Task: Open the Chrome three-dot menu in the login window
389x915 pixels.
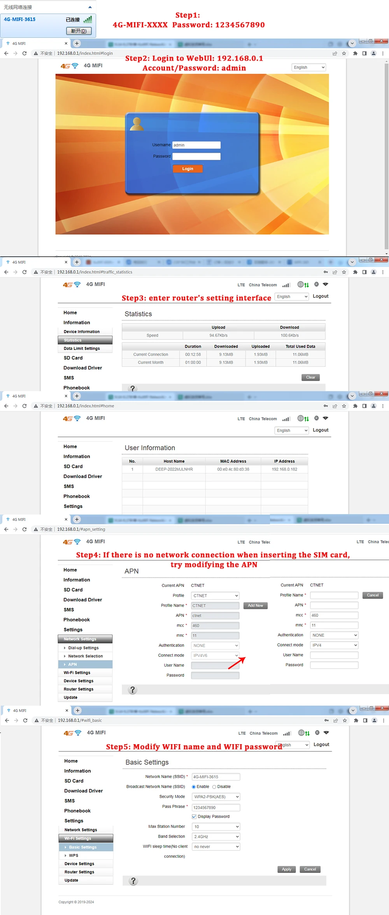Action: 383,53
